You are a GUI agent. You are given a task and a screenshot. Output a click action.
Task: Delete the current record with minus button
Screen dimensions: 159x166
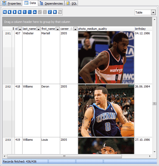[x=30, y=12]
